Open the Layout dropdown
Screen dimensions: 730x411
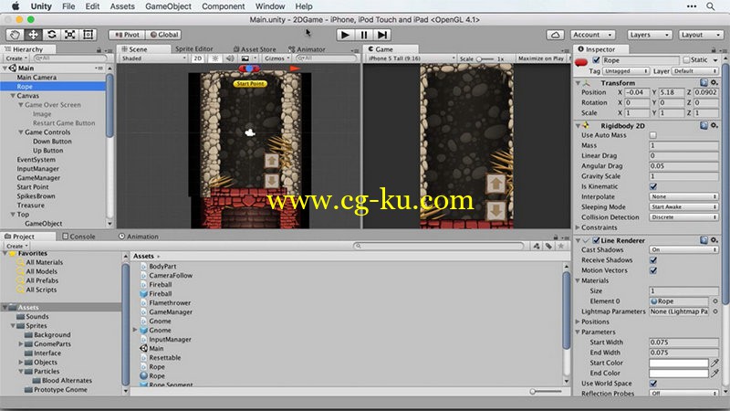700,35
